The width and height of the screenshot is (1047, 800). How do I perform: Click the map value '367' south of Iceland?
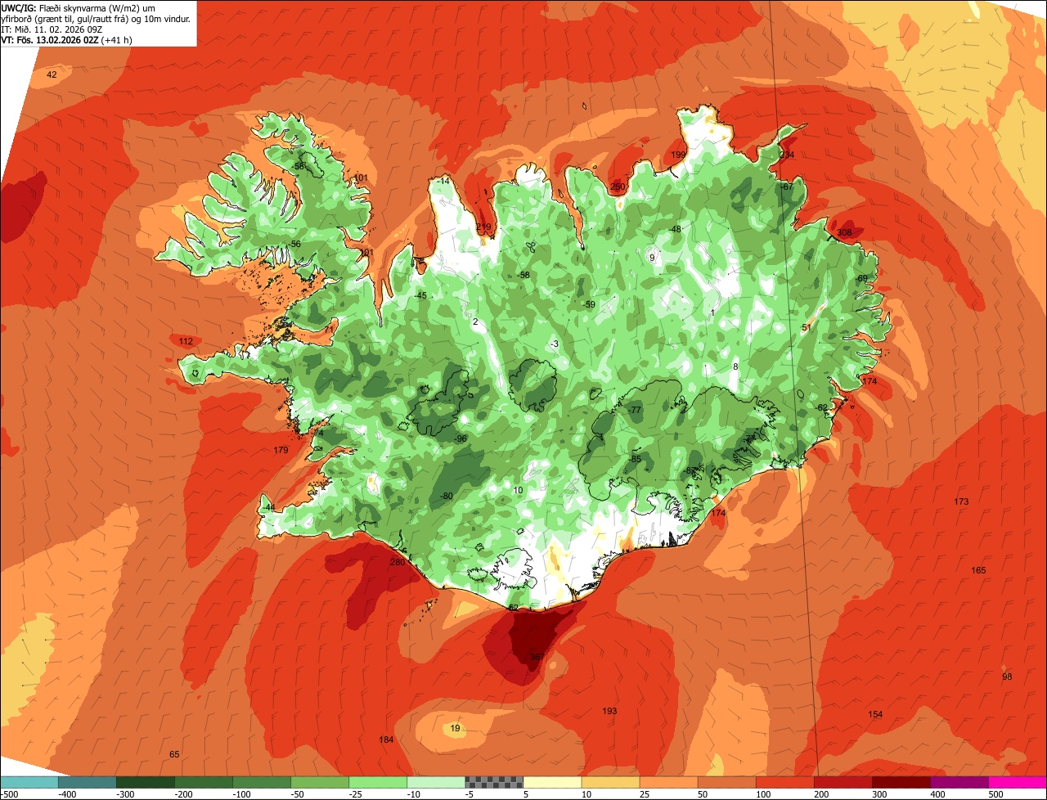[537, 657]
